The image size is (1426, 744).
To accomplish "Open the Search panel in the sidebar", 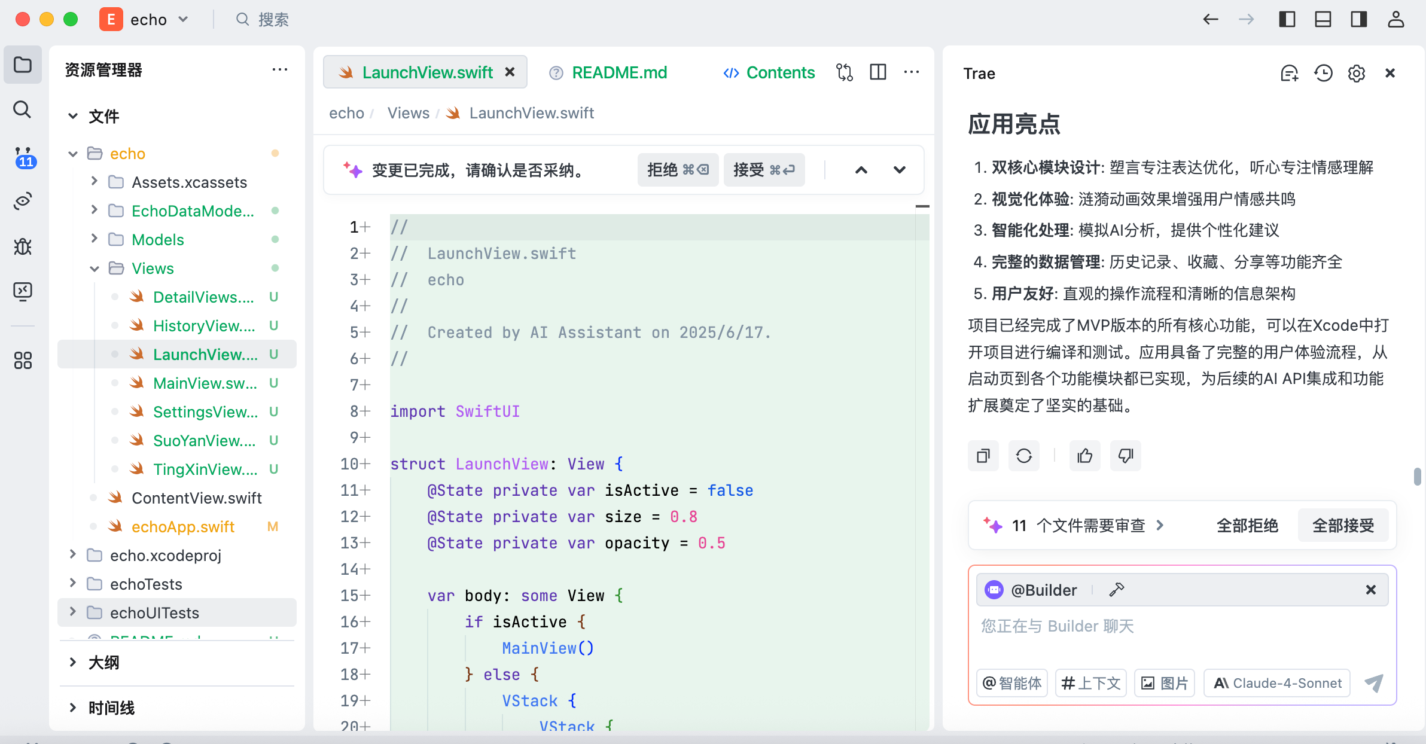I will tap(22, 109).
